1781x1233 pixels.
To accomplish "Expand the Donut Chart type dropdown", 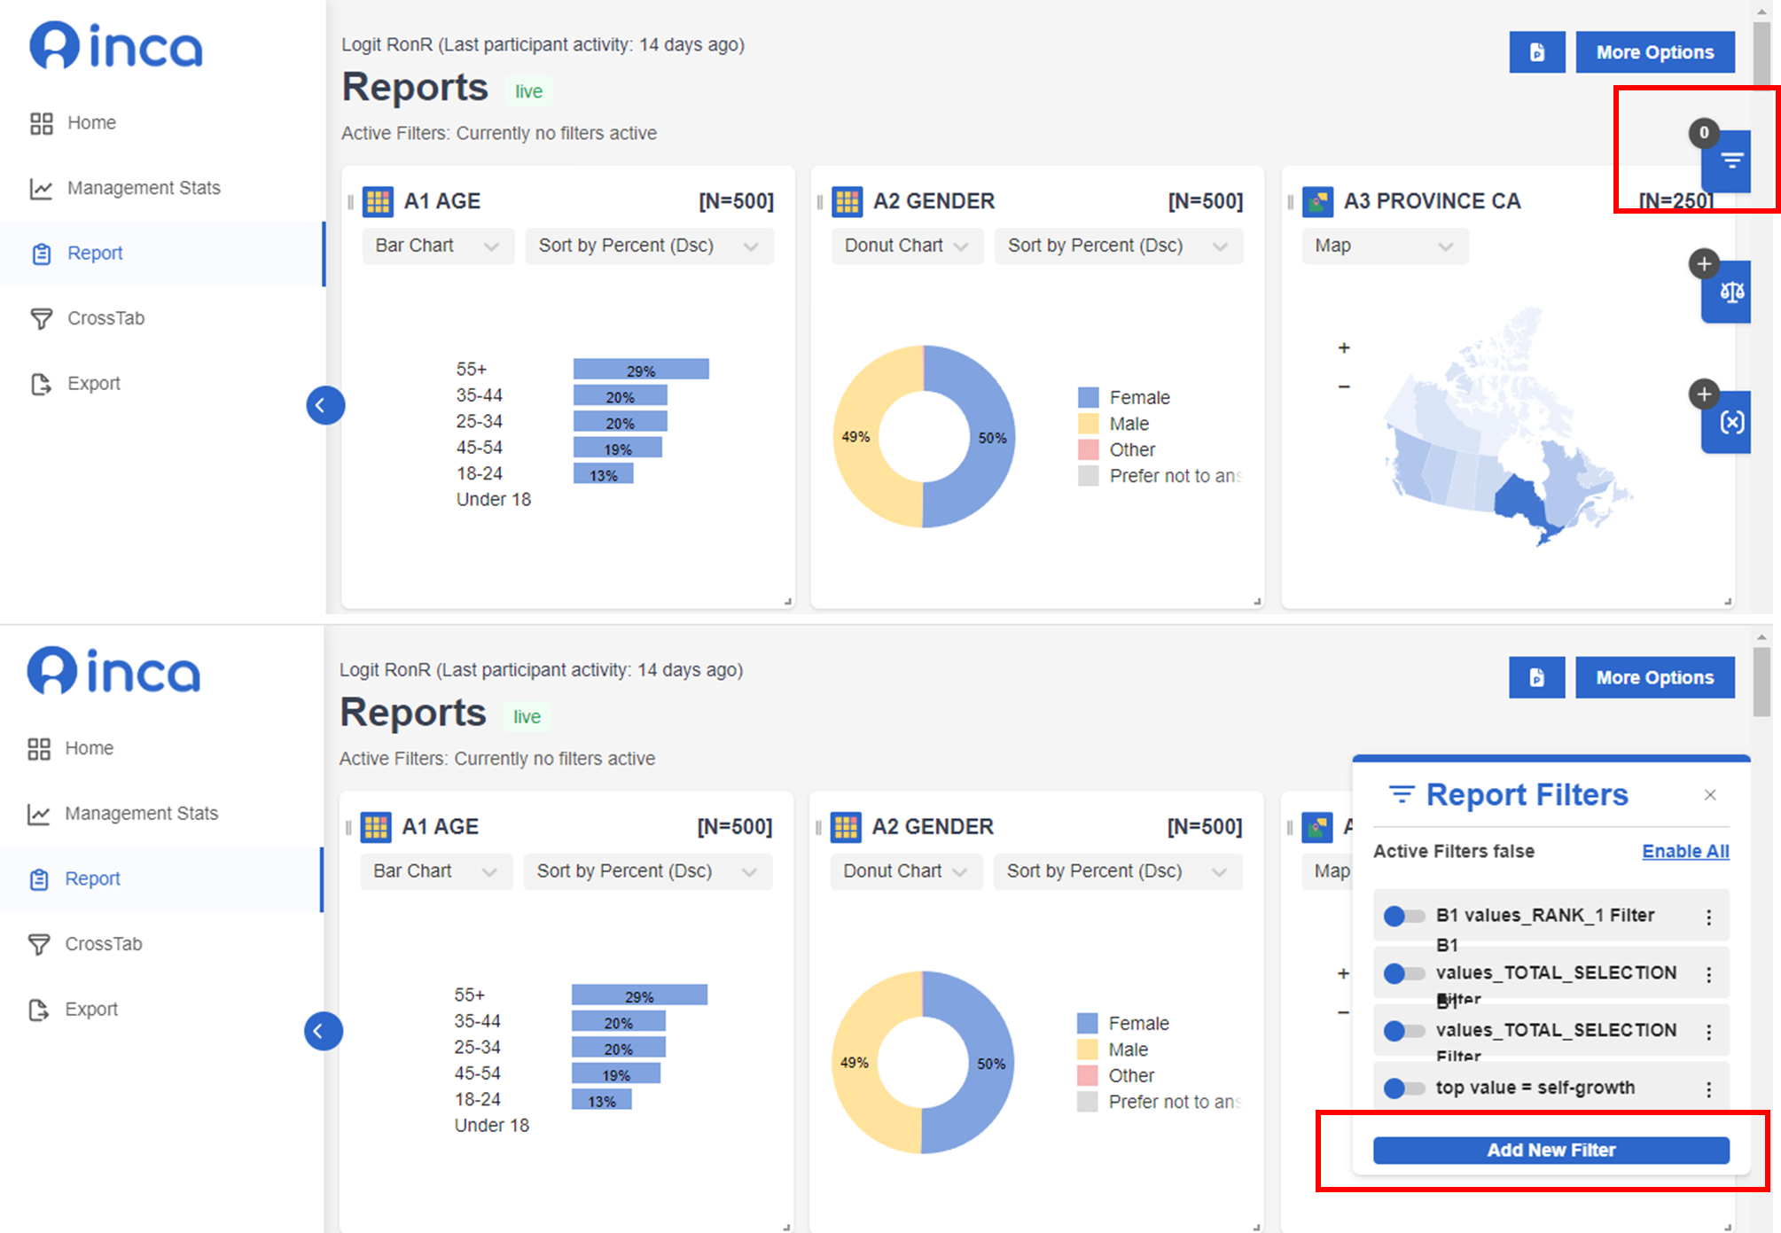I will [906, 246].
